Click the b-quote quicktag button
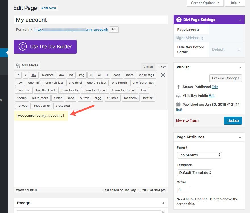The image size is (250, 213). 47,75
